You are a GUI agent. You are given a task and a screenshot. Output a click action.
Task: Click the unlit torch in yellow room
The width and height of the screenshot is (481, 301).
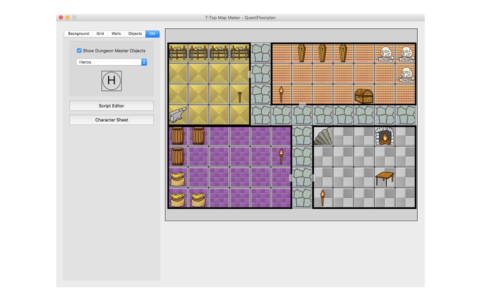tap(239, 97)
